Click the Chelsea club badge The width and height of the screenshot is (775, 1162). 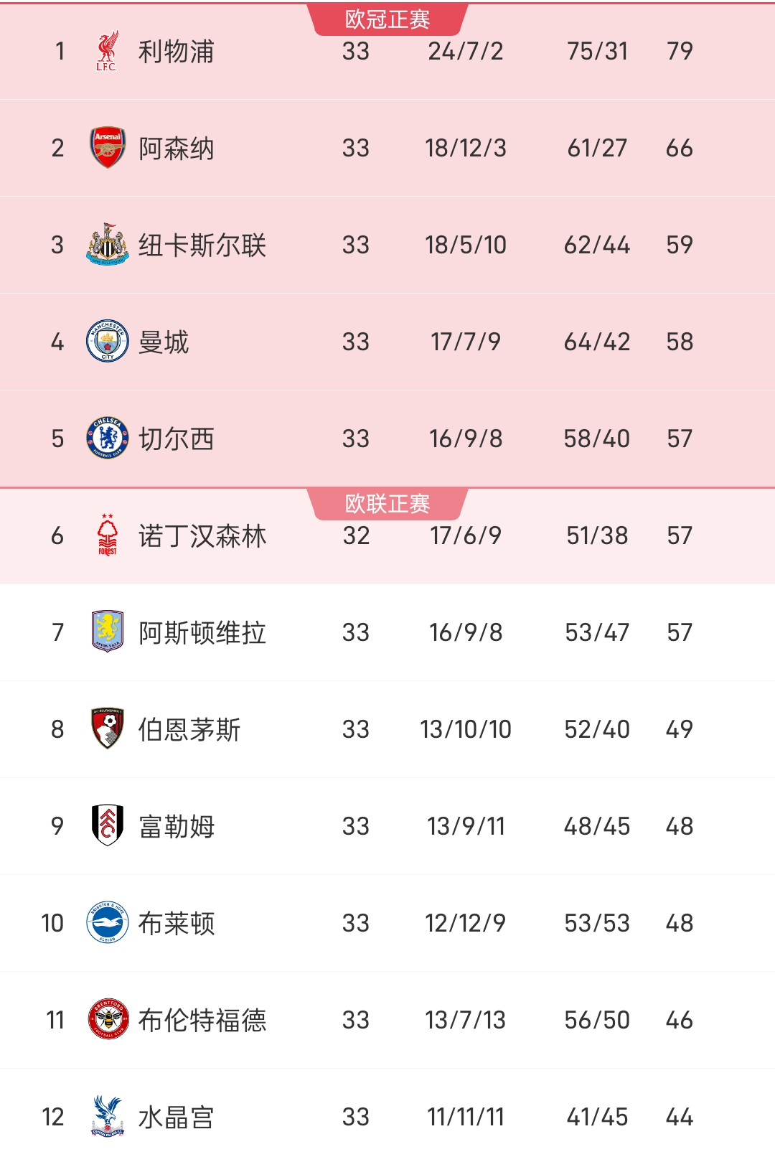(108, 438)
